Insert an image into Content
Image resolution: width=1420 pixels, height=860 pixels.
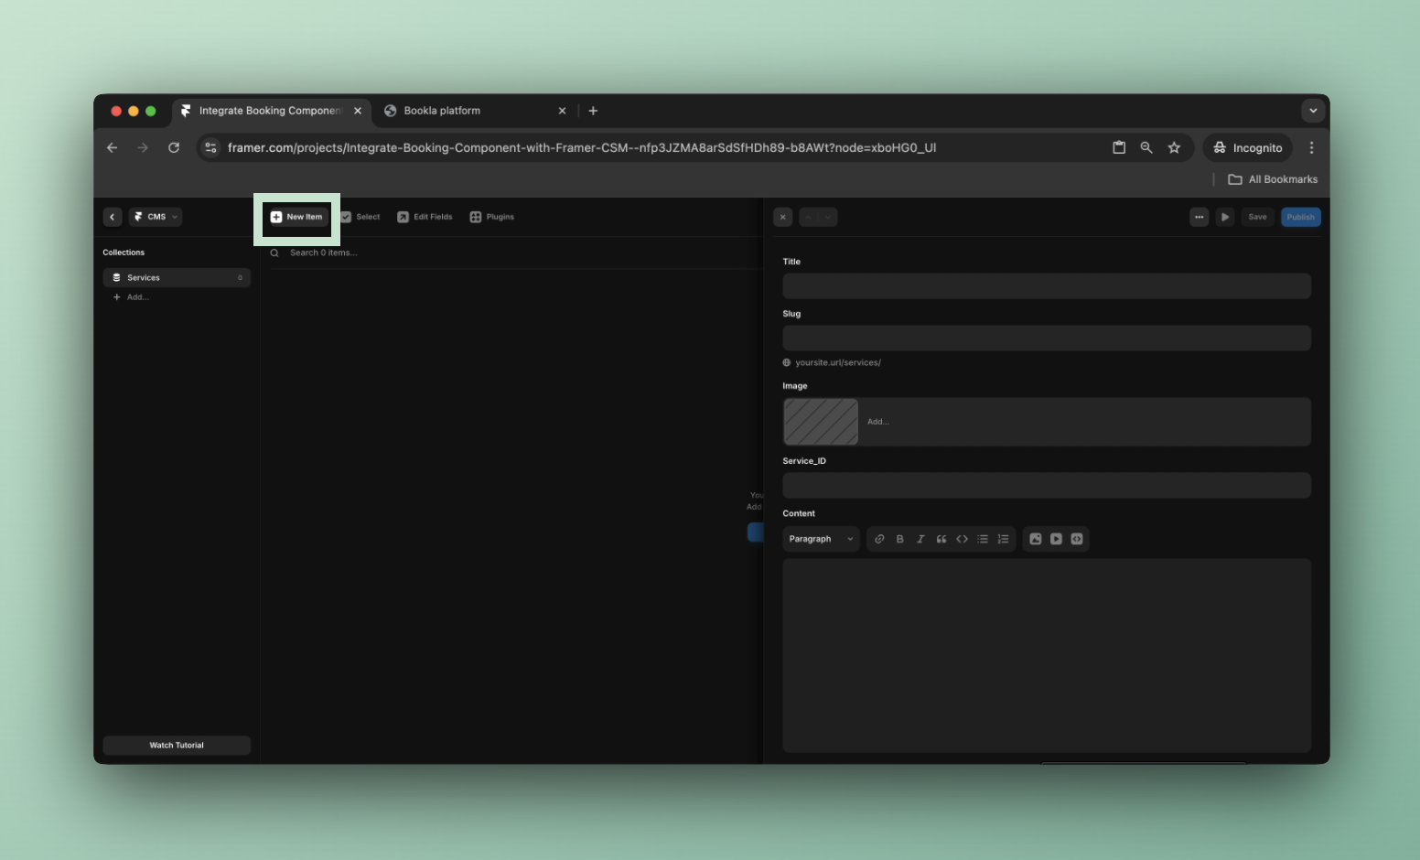point(1036,539)
